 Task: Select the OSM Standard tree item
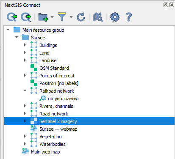[x=54, y=68]
